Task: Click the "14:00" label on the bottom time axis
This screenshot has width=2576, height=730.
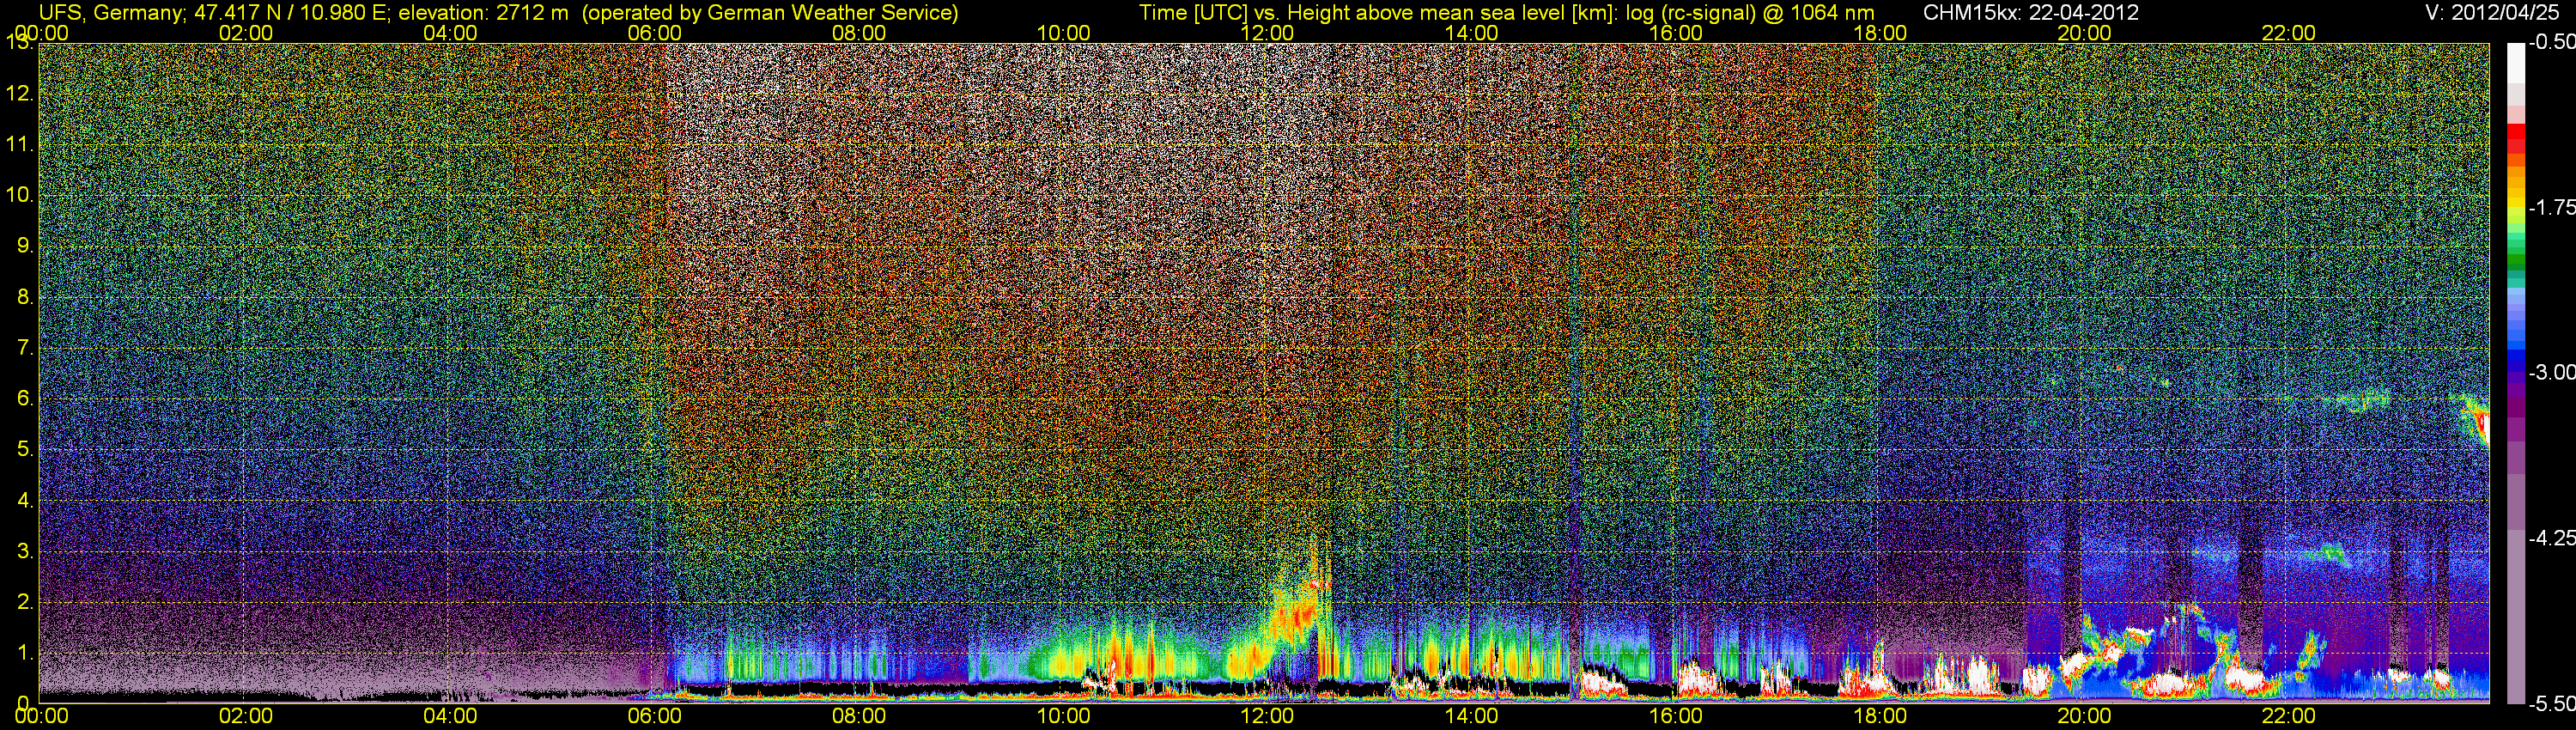Action: [x=1472, y=716]
